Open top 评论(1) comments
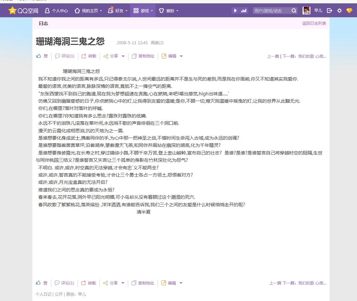 pyautogui.click(x=65, y=56)
